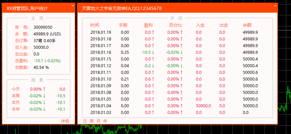
Task: Select the 2018.01.09 date row
Action: click(174, 86)
